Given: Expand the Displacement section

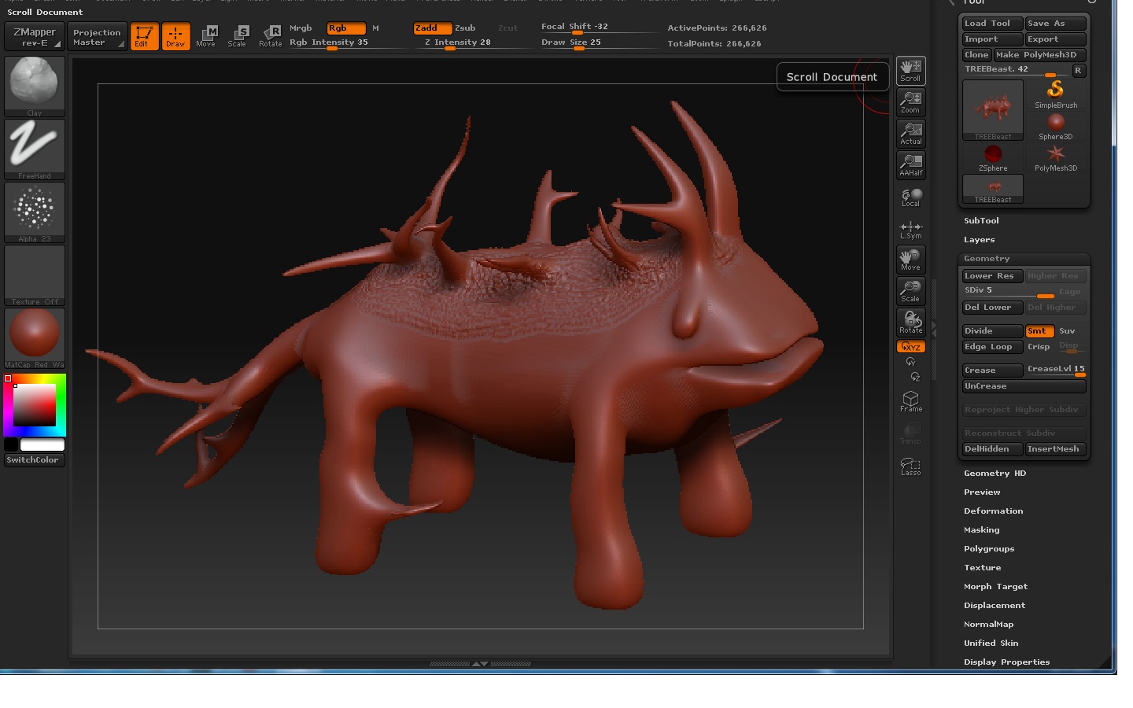Looking at the screenshot, I should [994, 606].
